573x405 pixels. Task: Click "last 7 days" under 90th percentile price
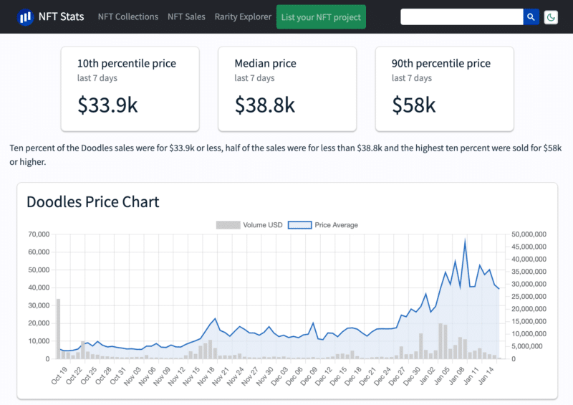[x=411, y=78]
